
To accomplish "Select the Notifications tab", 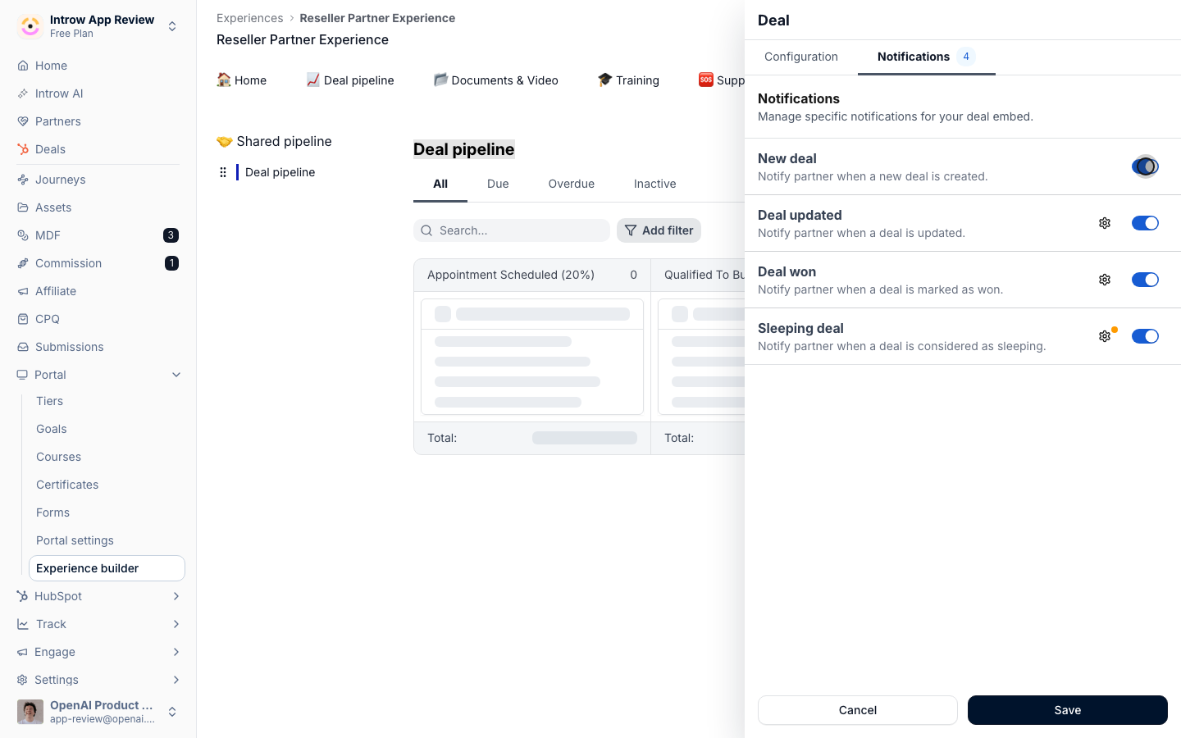I will click(927, 57).
